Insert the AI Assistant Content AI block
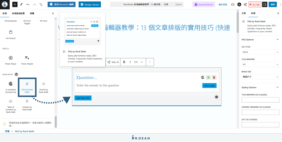 11,87
